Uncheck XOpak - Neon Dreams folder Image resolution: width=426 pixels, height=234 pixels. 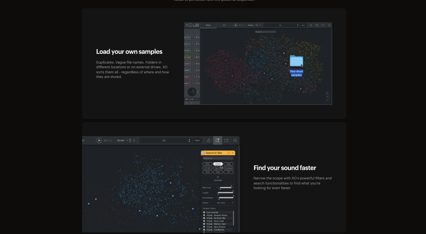coord(204,227)
